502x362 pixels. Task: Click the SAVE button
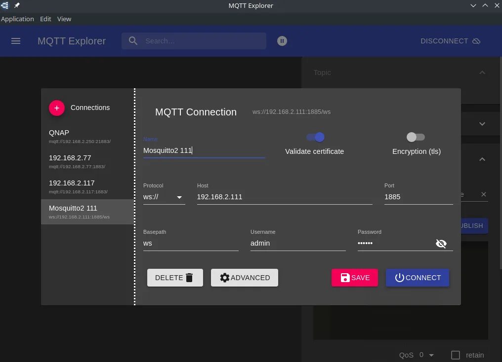point(354,278)
